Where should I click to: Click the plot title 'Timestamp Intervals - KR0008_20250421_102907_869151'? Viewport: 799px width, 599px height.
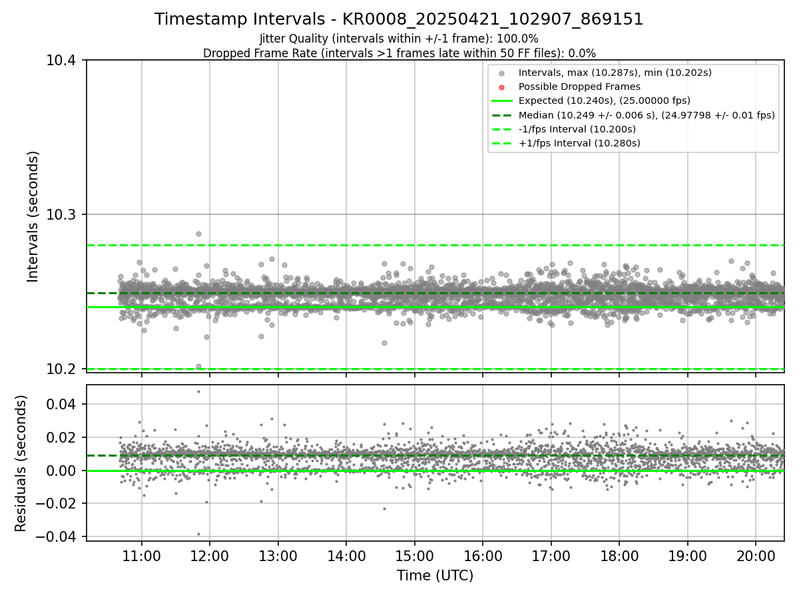399,19
